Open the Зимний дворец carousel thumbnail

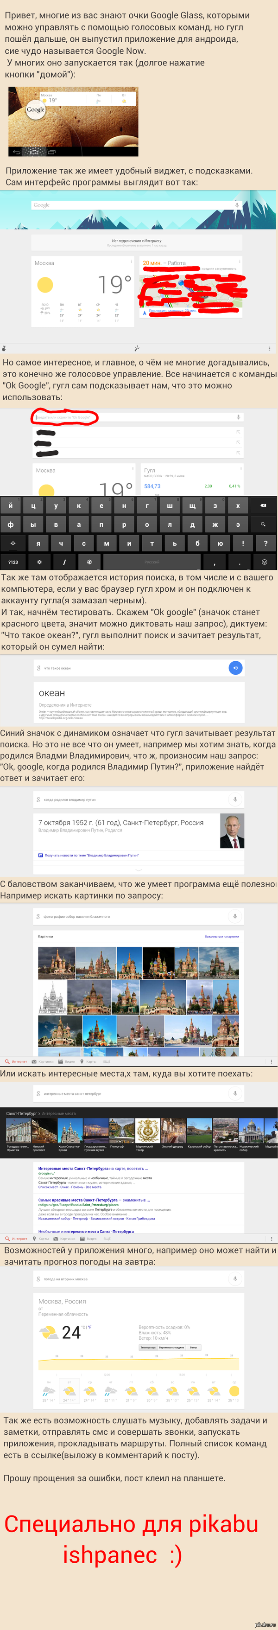173,1131
